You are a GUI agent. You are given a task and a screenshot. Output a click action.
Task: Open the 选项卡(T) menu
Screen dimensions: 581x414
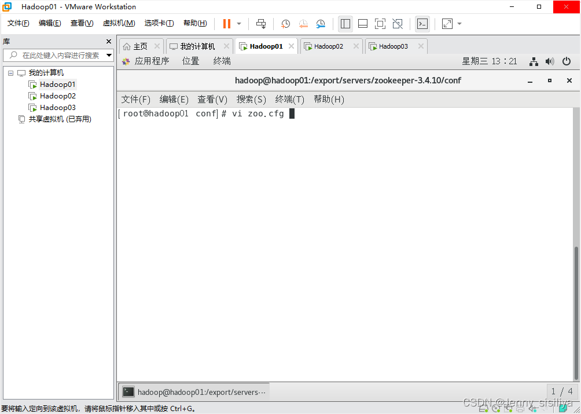[x=159, y=23]
